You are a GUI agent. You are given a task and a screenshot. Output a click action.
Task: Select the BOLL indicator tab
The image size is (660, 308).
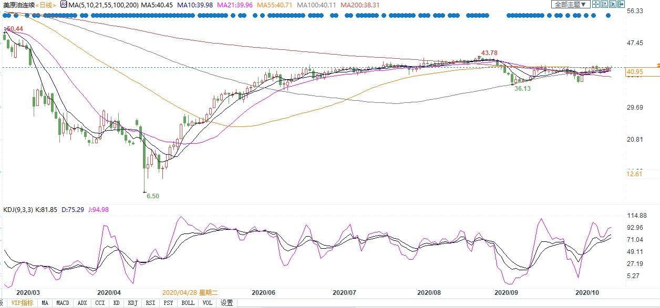coord(188,303)
